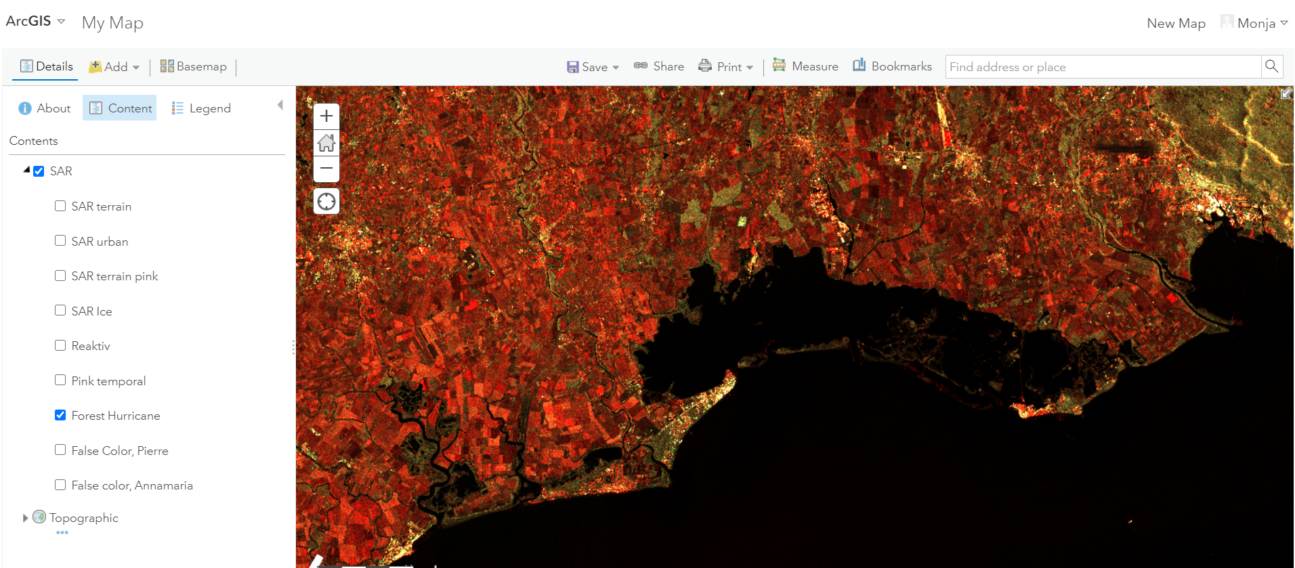Return map to default home extent

pyautogui.click(x=326, y=143)
